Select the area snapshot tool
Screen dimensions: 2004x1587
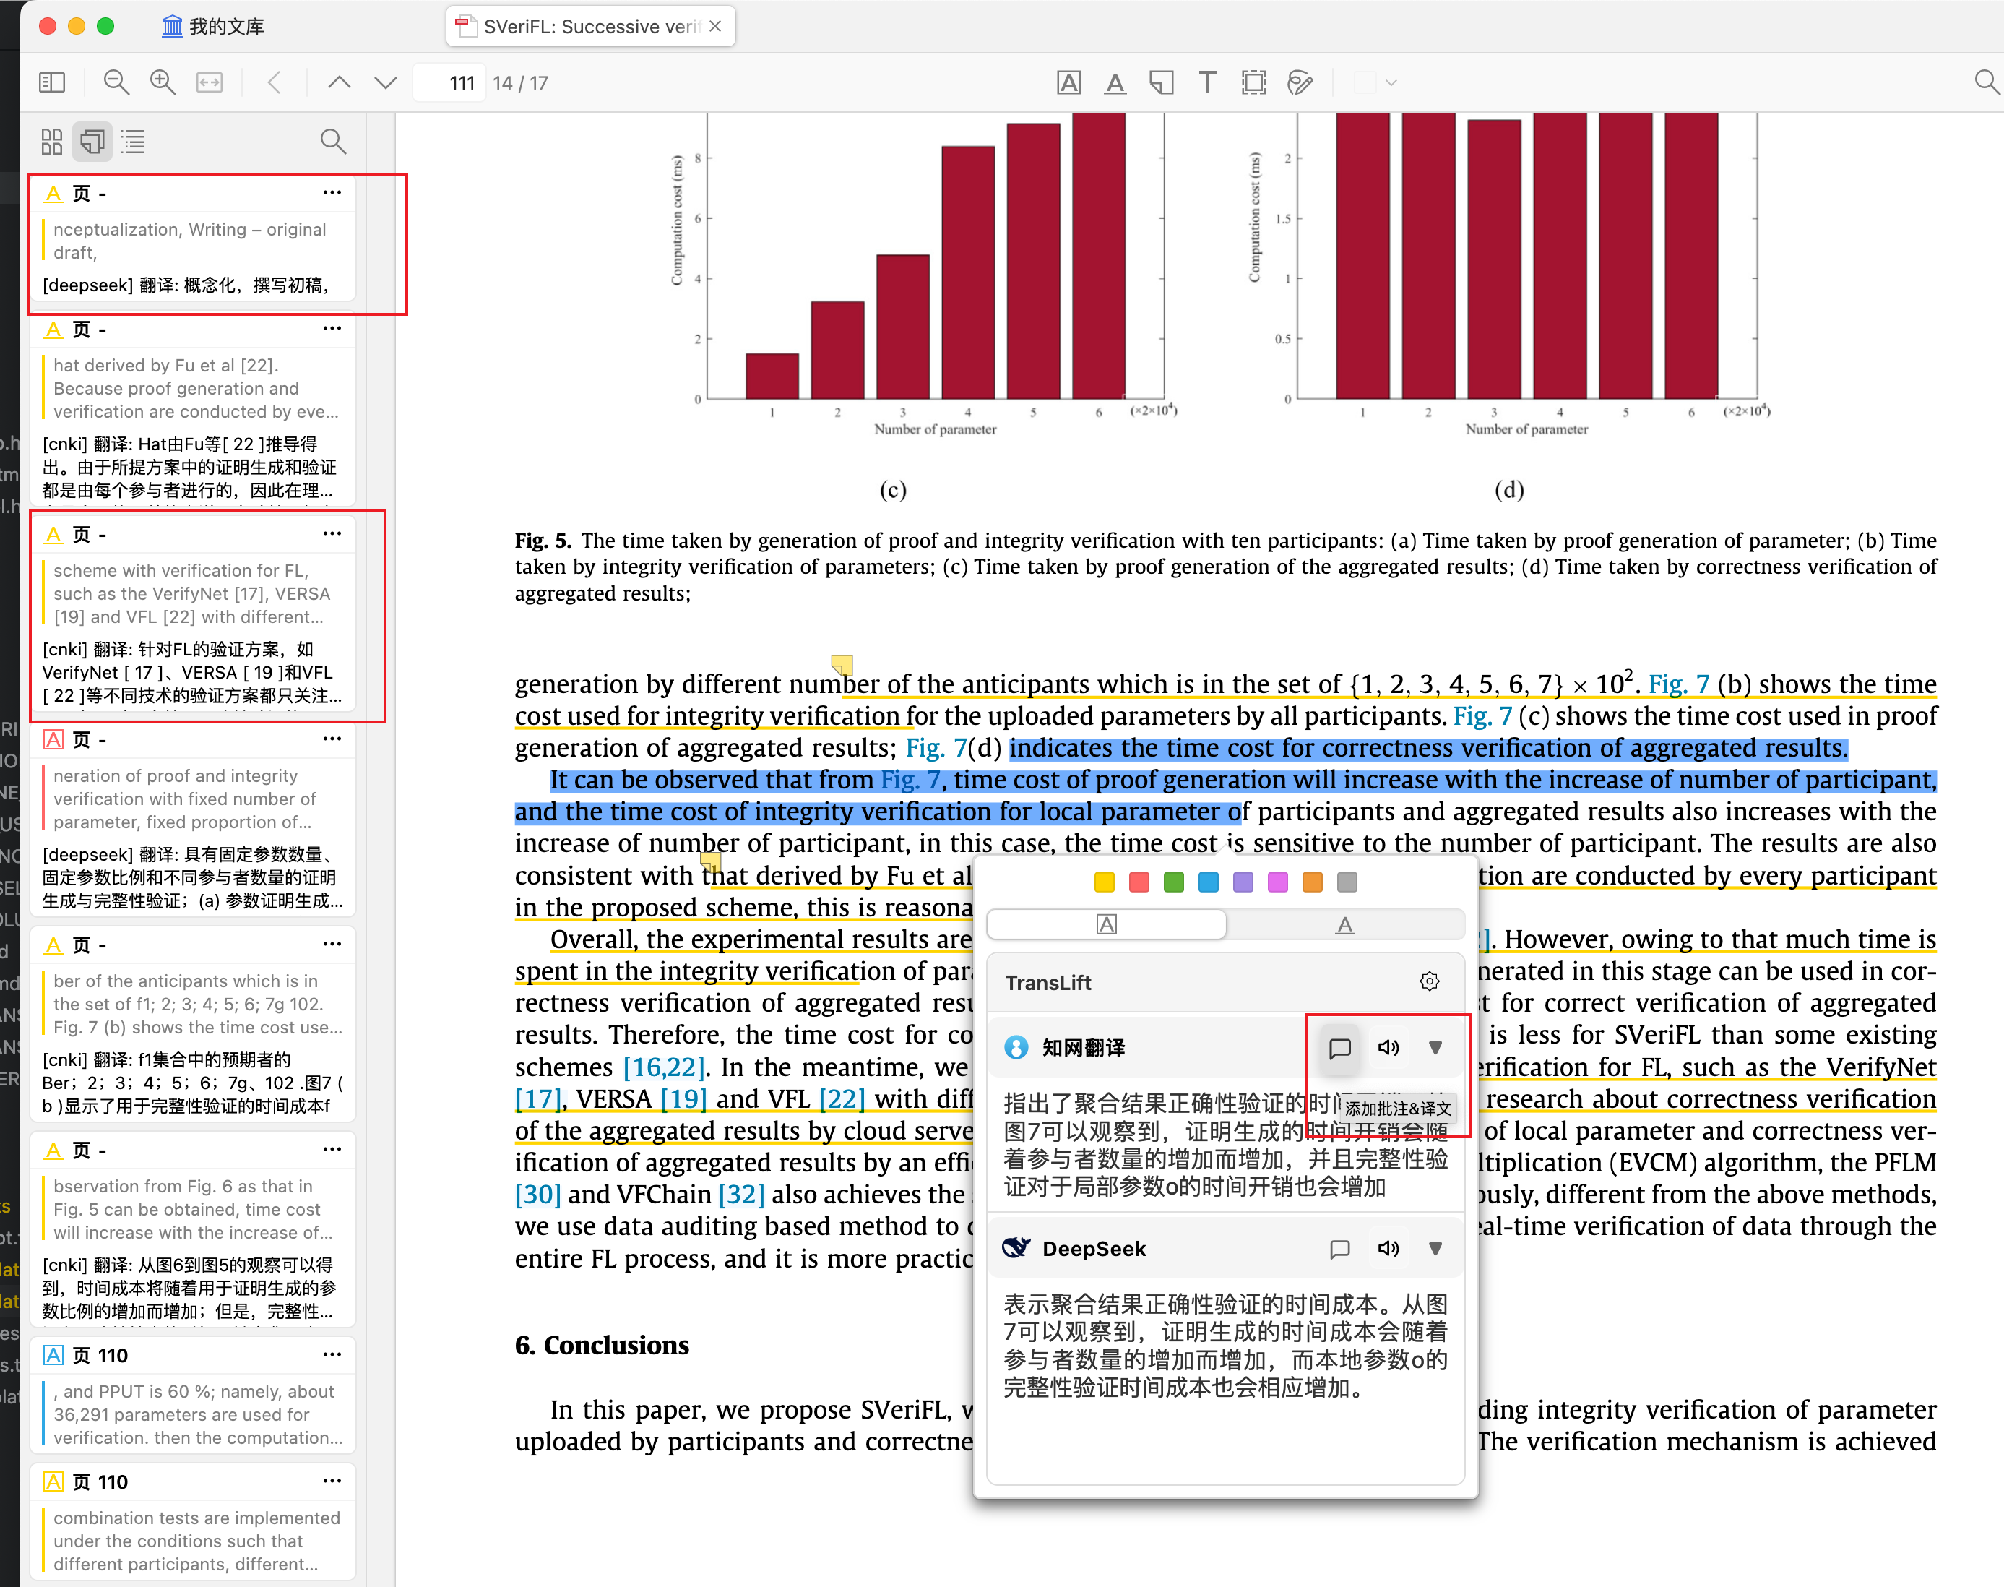click(1253, 82)
